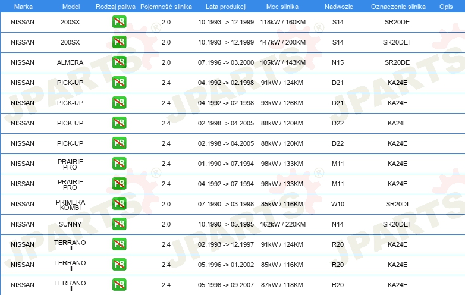Click the SR20DI engine code cell
This screenshot has height=295, width=465.
coord(397,204)
